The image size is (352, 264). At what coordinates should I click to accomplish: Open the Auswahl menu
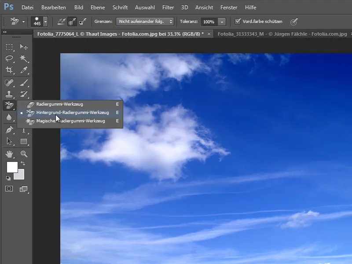pyautogui.click(x=145, y=7)
